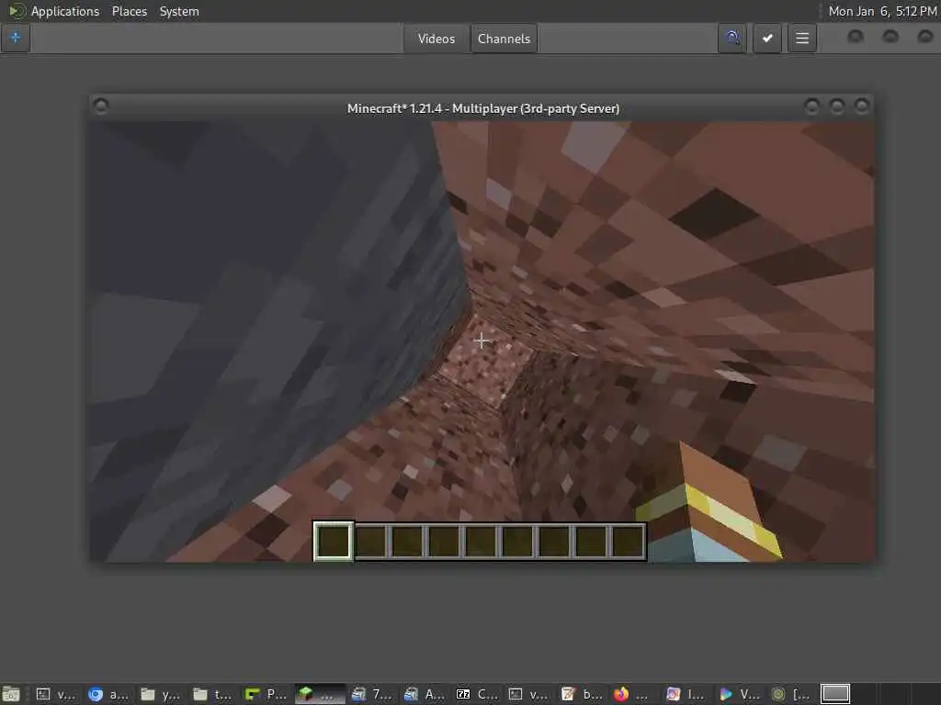Viewport: 941px width, 705px height.
Task: Open the hamburger menu in header bar
Action: 801,39
